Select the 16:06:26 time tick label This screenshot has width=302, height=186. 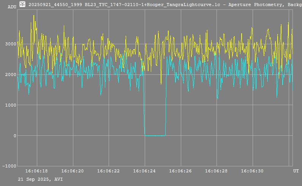coord(181,171)
